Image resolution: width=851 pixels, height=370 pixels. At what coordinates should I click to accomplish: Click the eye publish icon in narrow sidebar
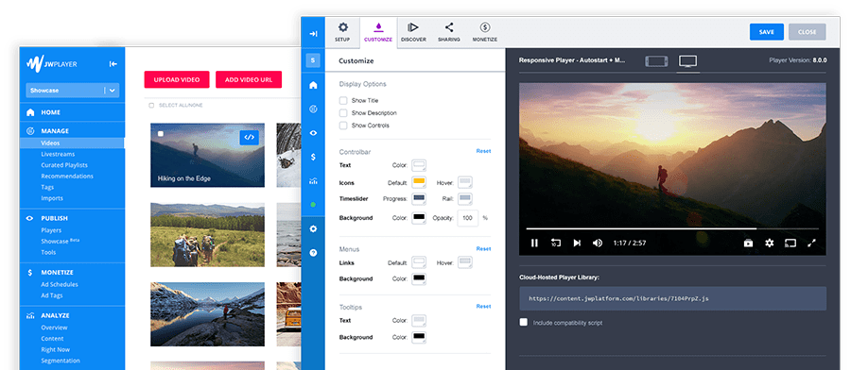313,133
